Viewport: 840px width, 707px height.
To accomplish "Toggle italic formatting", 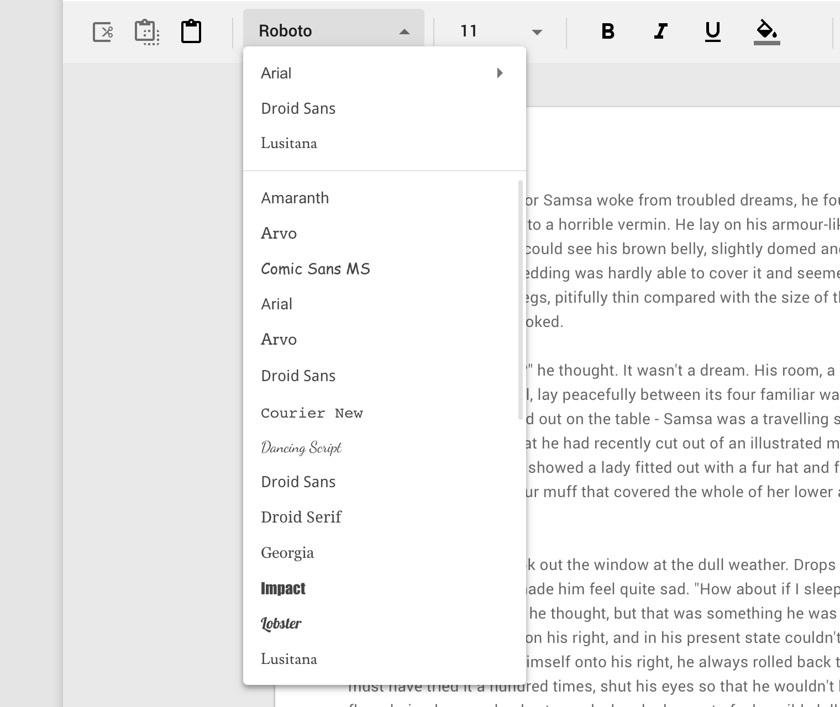I will [x=660, y=31].
